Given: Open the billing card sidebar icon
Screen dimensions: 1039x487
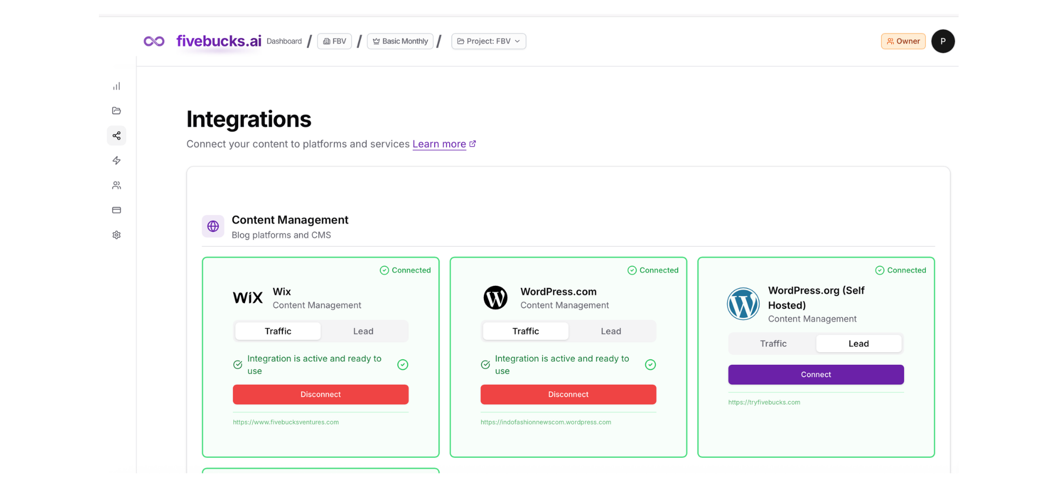Looking at the screenshot, I should pos(116,210).
